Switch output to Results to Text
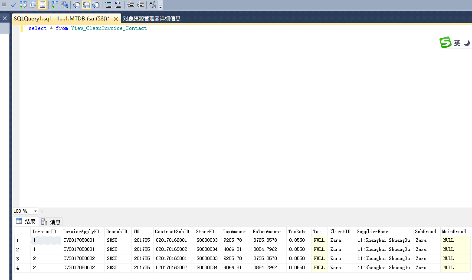 click(x=77, y=5)
